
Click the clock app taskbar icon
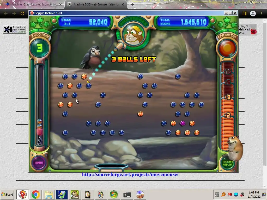(88, 194)
